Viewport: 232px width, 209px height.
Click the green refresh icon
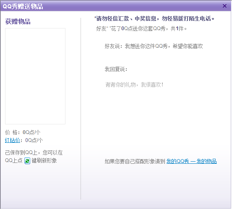[x=27, y=161]
